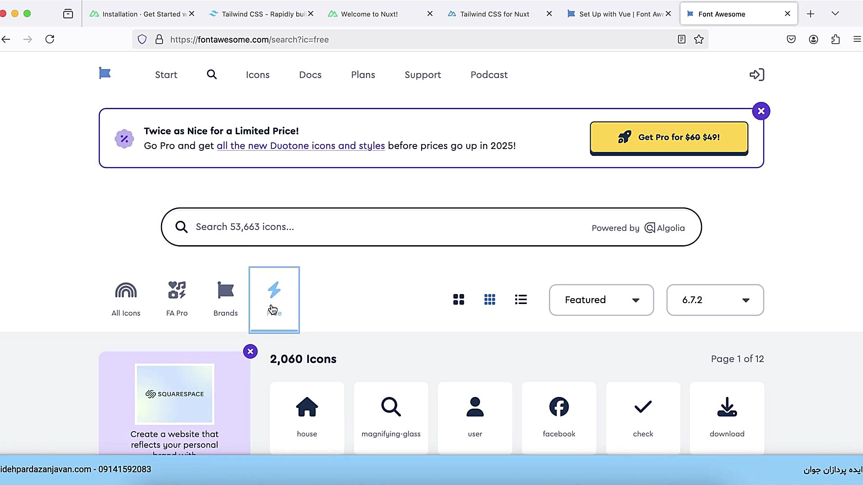Screen dimensions: 863x485
Task: Switch to list view layout
Action: (521, 300)
